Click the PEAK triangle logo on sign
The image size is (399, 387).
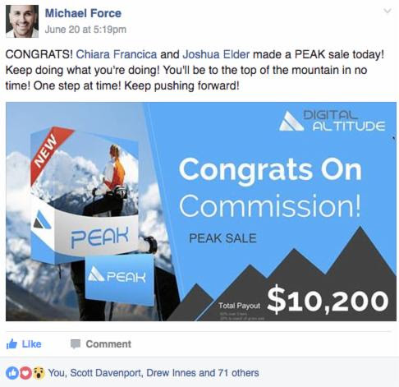(96, 274)
